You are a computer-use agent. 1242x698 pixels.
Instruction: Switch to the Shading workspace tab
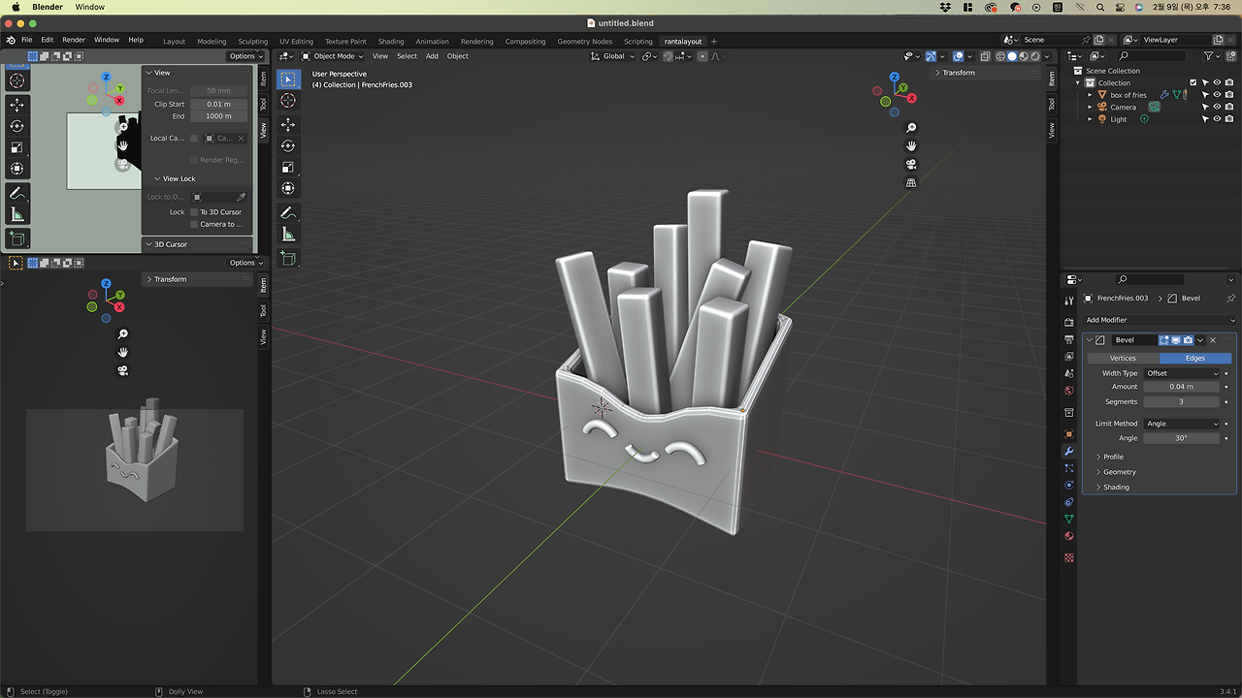pyautogui.click(x=391, y=42)
